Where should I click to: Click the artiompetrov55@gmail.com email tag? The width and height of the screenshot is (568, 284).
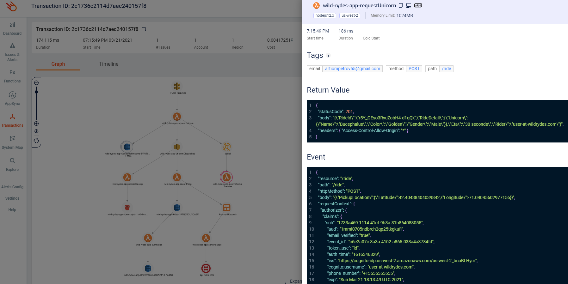tap(353, 69)
